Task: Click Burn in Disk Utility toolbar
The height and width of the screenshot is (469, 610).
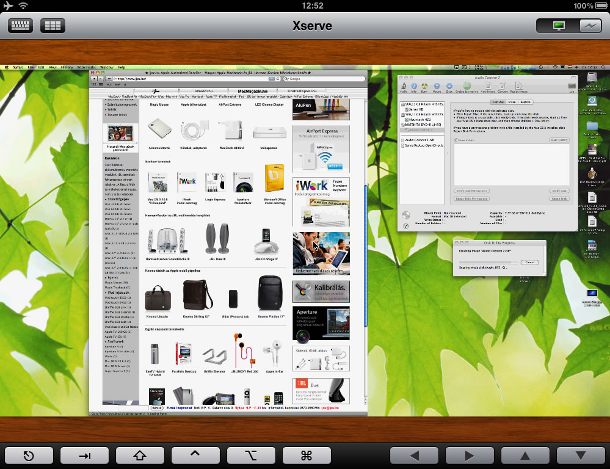Action: coord(424,87)
